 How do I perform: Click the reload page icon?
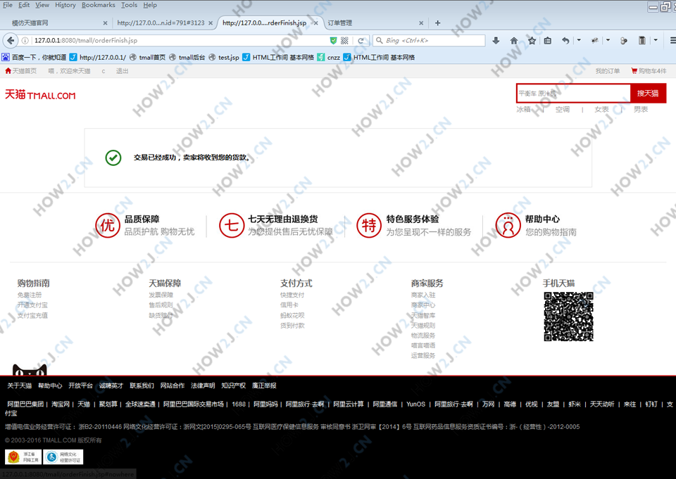coord(361,41)
